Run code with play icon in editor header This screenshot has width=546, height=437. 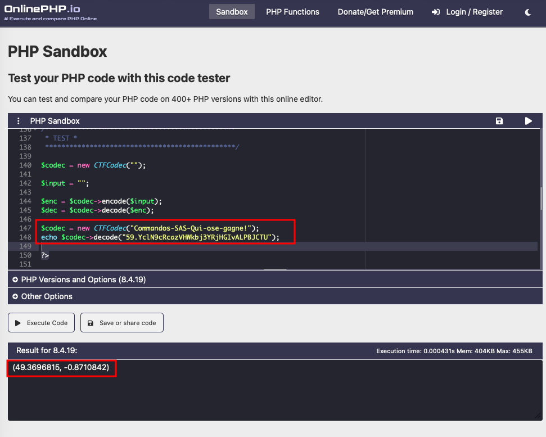pyautogui.click(x=528, y=121)
